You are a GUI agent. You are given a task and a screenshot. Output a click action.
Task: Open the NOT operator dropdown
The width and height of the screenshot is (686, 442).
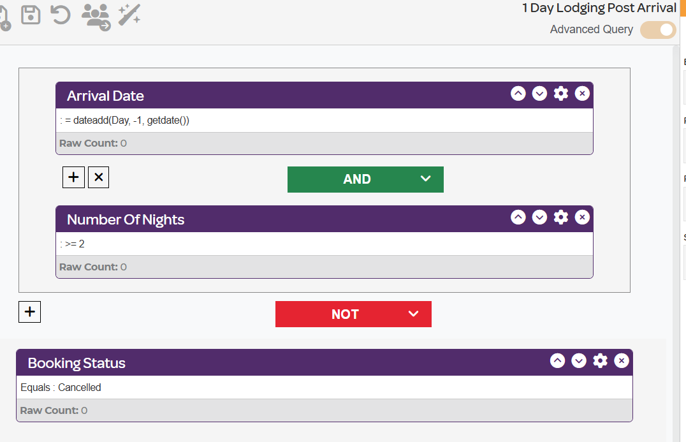tap(353, 314)
